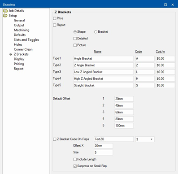Edit the Type3 Cost/m value
178x174 pixels.
165,72
